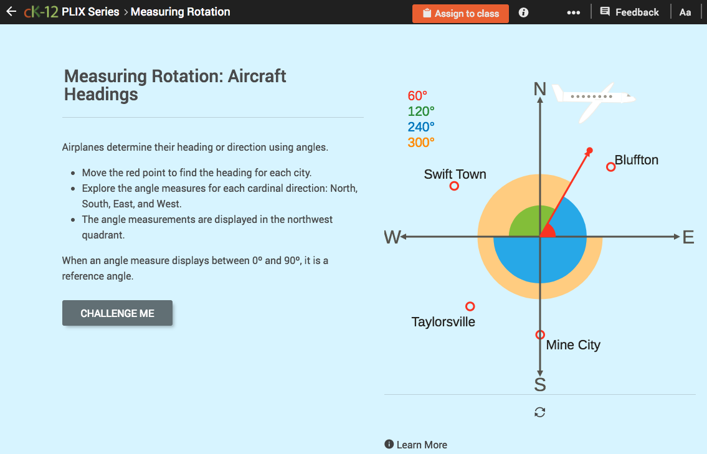This screenshot has width=707, height=454.
Task: Open the Aa text settings
Action: (685, 12)
